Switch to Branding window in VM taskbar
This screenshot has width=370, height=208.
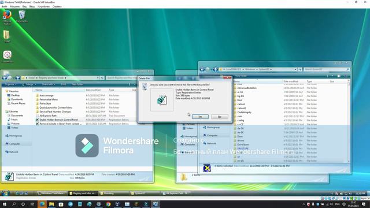coord(113,193)
